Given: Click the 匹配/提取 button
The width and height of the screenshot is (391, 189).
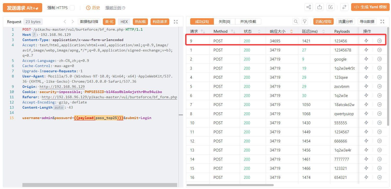Looking at the screenshot, I should (323, 22).
